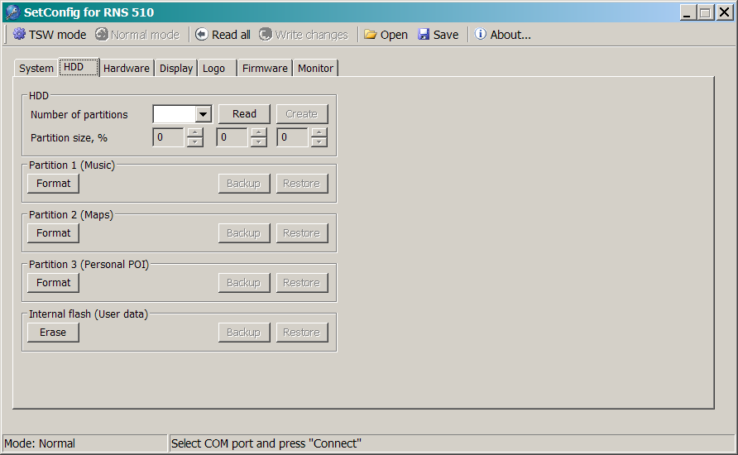Click the Open folder icon
This screenshot has height=455, width=738.
click(x=371, y=35)
